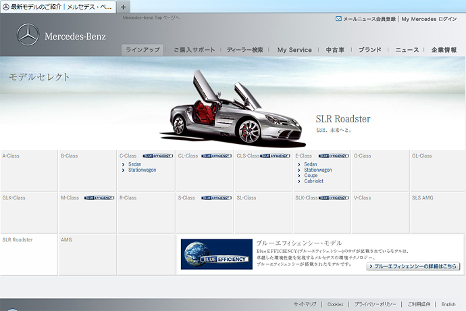Click BlueEfficiency badge in CLS-Class cell

pos(275,156)
